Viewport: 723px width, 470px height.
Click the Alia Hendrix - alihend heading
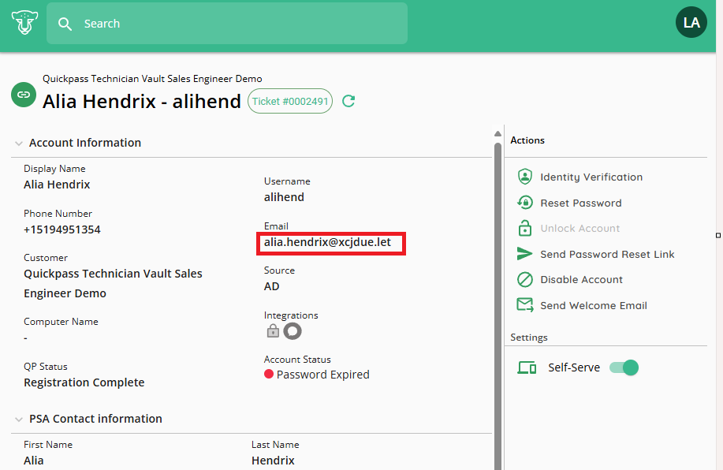tap(142, 102)
